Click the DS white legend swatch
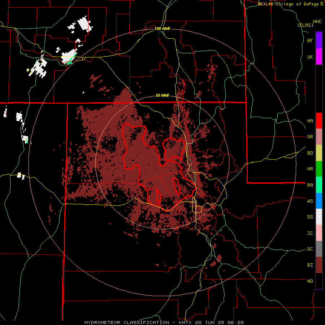 (x=319, y=217)
